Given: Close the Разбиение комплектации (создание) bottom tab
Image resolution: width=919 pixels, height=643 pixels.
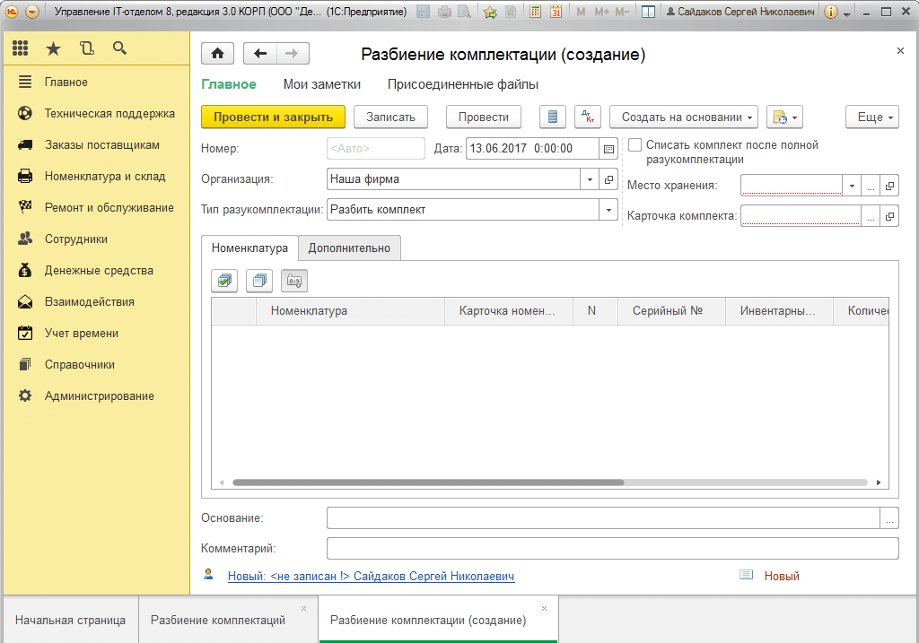Looking at the screenshot, I should pyautogui.click(x=544, y=608).
